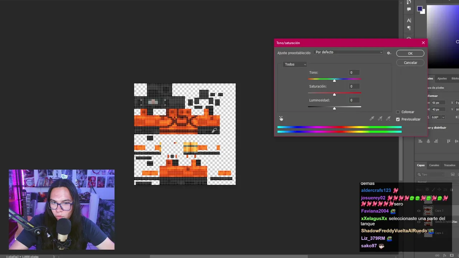This screenshot has width=459, height=258.
Task: Click the foreground color swatch
Action: coord(420,9)
